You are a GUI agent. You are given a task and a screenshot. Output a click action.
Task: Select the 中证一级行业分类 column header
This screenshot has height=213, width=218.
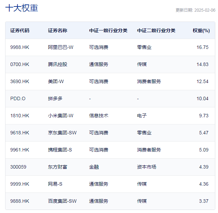click(108, 30)
